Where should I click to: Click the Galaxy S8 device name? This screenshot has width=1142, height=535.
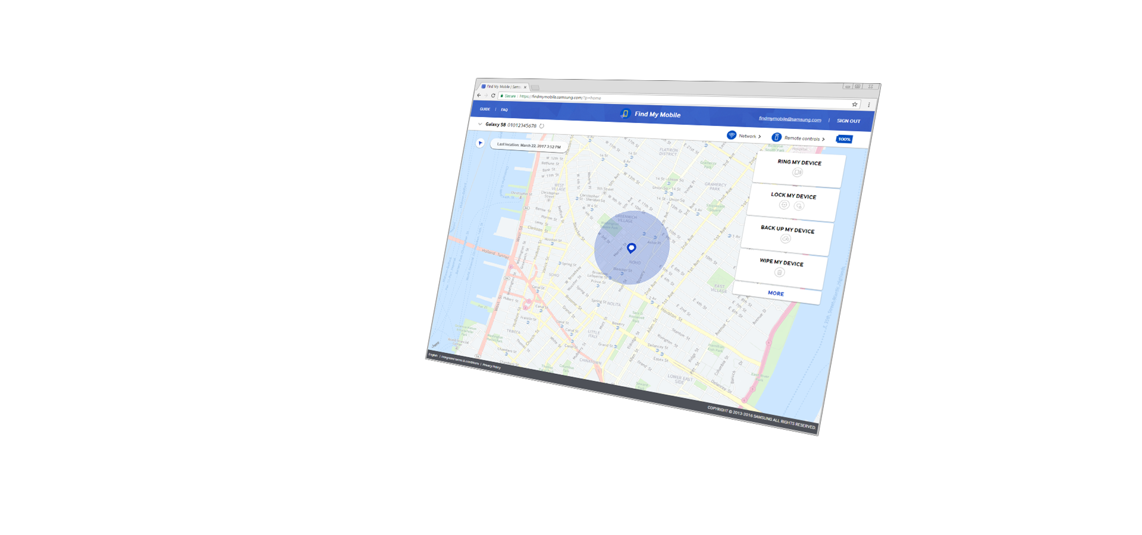pyautogui.click(x=495, y=125)
